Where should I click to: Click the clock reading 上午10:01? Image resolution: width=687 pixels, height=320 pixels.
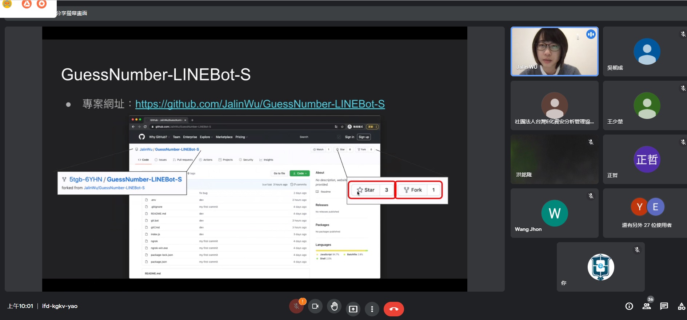20,306
